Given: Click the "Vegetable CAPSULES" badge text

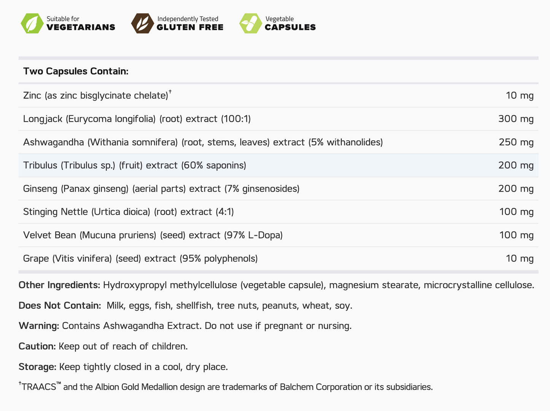Looking at the screenshot, I should 290,23.
